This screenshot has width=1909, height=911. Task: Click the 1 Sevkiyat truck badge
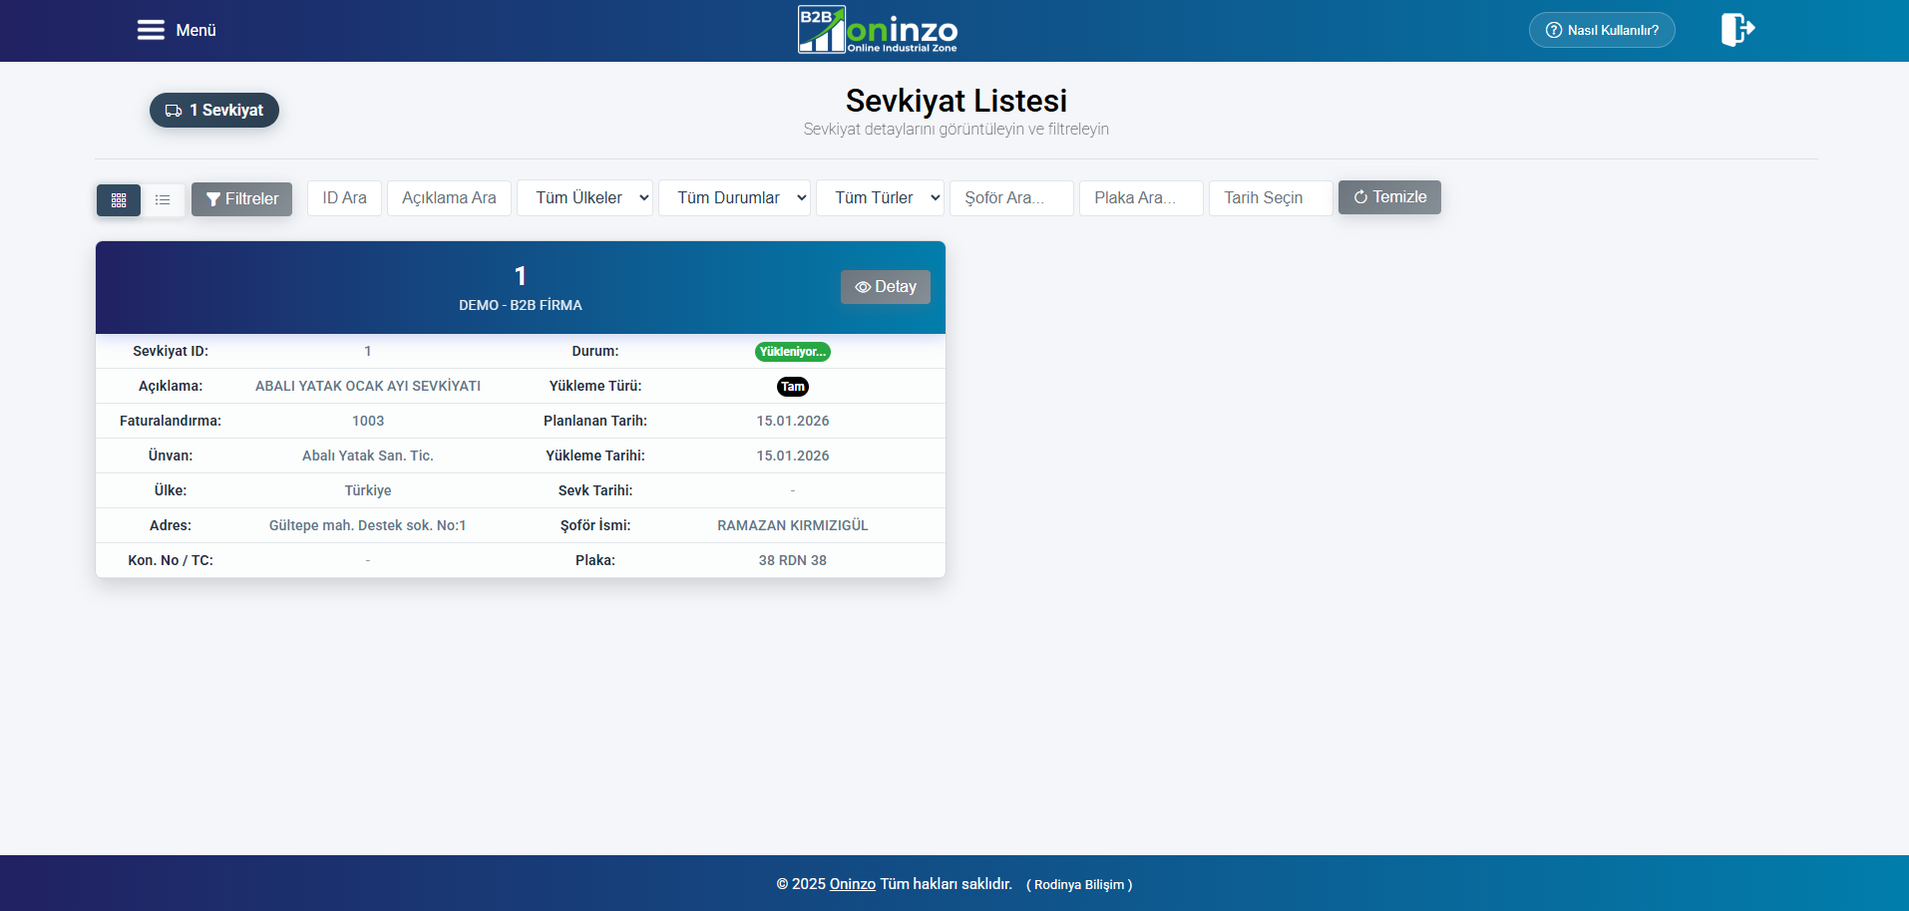coord(214,111)
